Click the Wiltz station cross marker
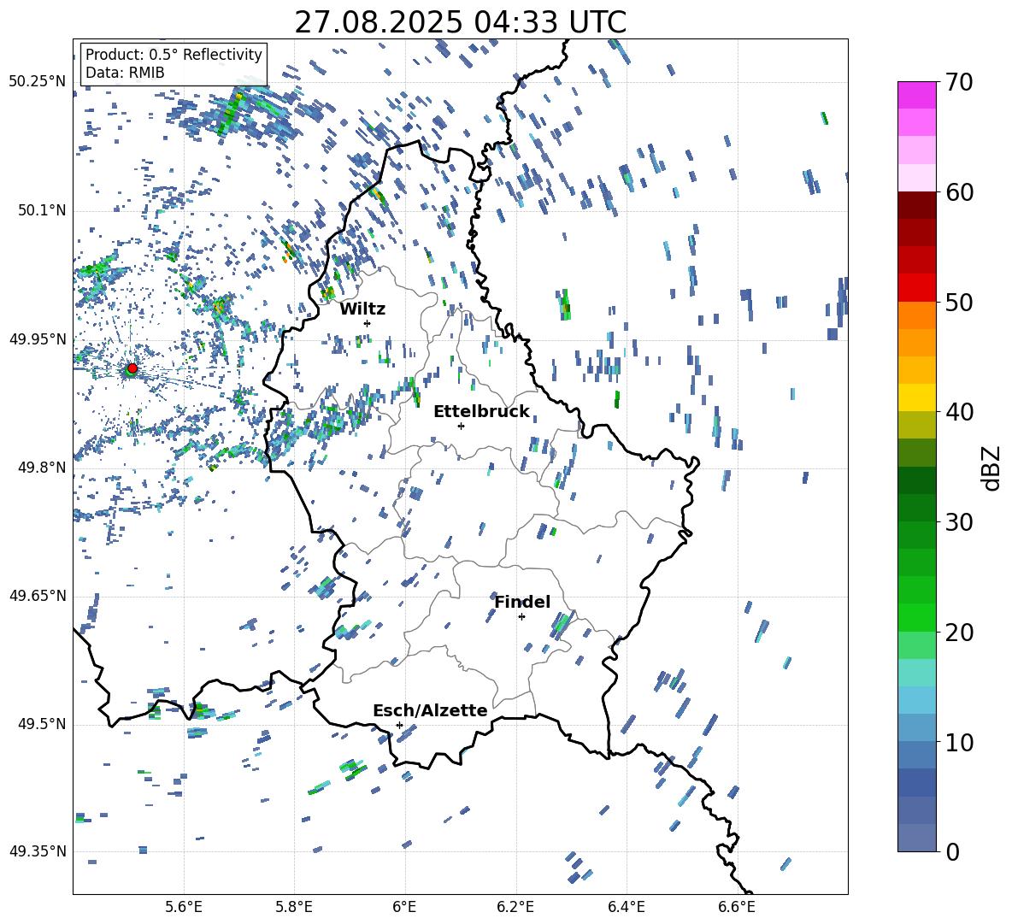 (368, 323)
